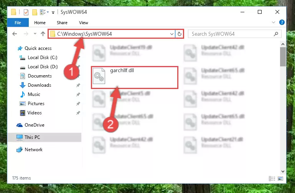The height and width of the screenshot is (193, 295).
Task: Go back with the Back arrow
Action: click(x=15, y=34)
